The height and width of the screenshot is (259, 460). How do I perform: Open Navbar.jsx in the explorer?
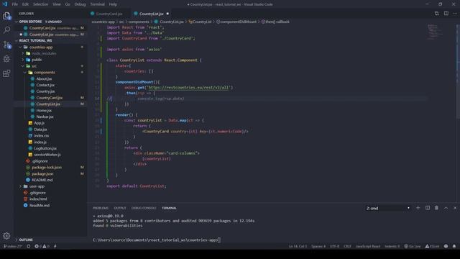click(x=45, y=117)
